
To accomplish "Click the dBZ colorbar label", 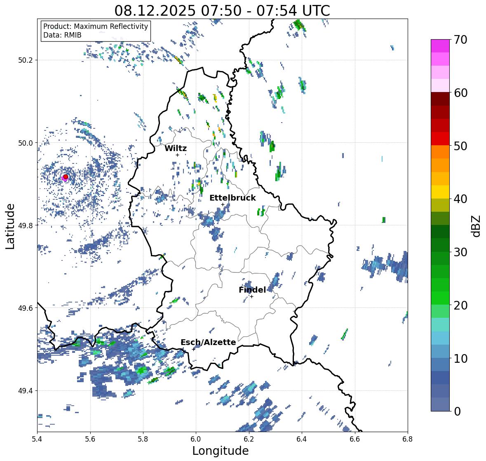I will point(477,226).
